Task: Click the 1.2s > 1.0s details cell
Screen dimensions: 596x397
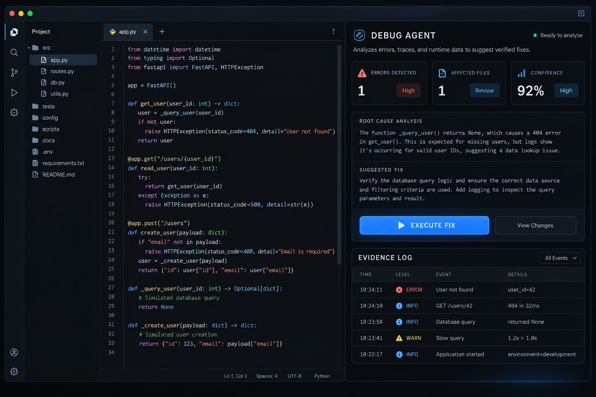Action: tap(522, 338)
